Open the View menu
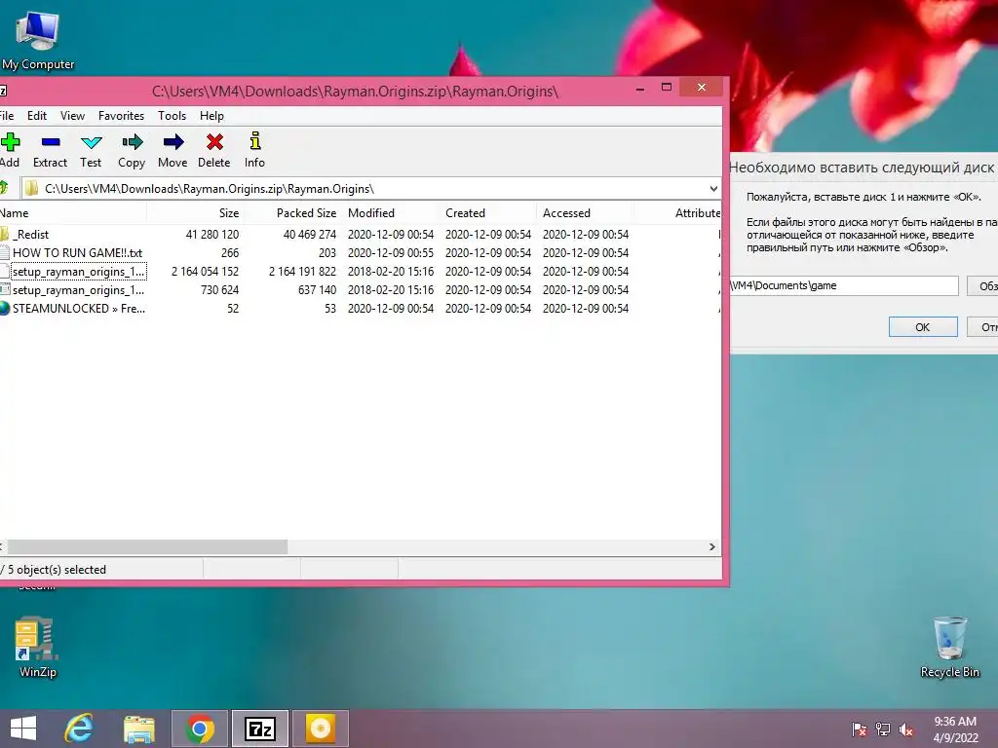This screenshot has height=748, width=998. (72, 116)
